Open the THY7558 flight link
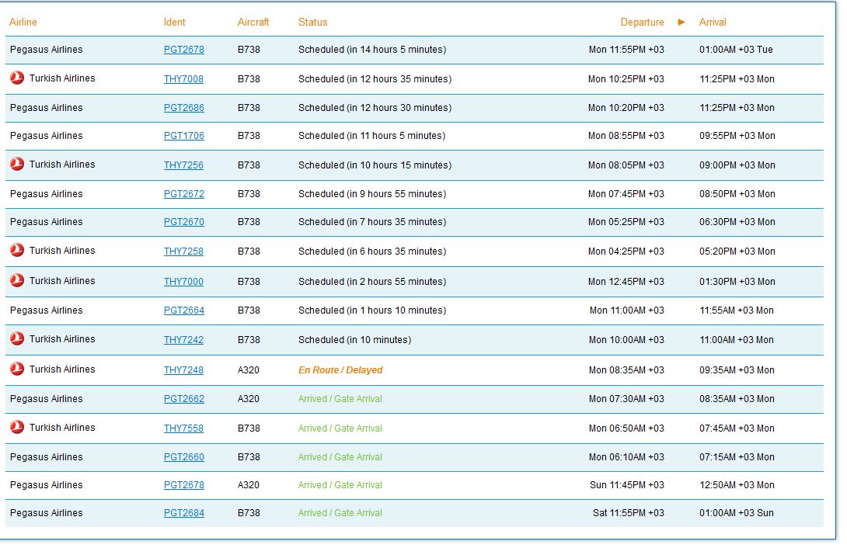The height and width of the screenshot is (555, 847). pyautogui.click(x=183, y=428)
